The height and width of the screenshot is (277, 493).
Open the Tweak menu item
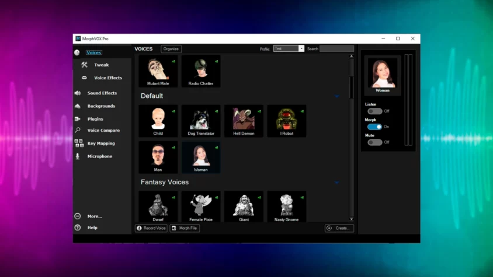click(x=102, y=65)
